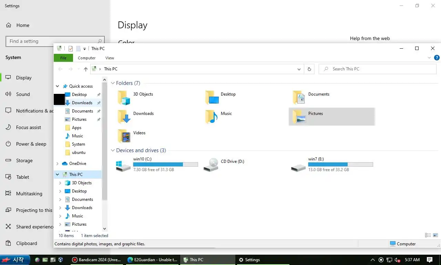Switch to Bandicam 2024 taskbar button
This screenshot has height=265, width=441.
(x=96, y=260)
